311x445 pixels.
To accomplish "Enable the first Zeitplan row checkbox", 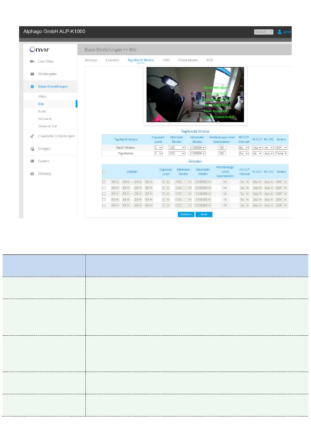I will (104, 182).
